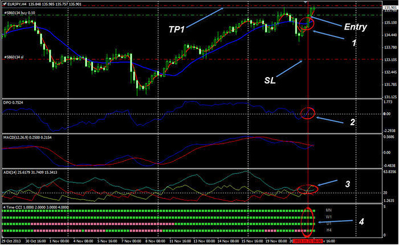Click the 131.125 price scale value
Viewport: 399px width, 245px height.
pos(390,97)
